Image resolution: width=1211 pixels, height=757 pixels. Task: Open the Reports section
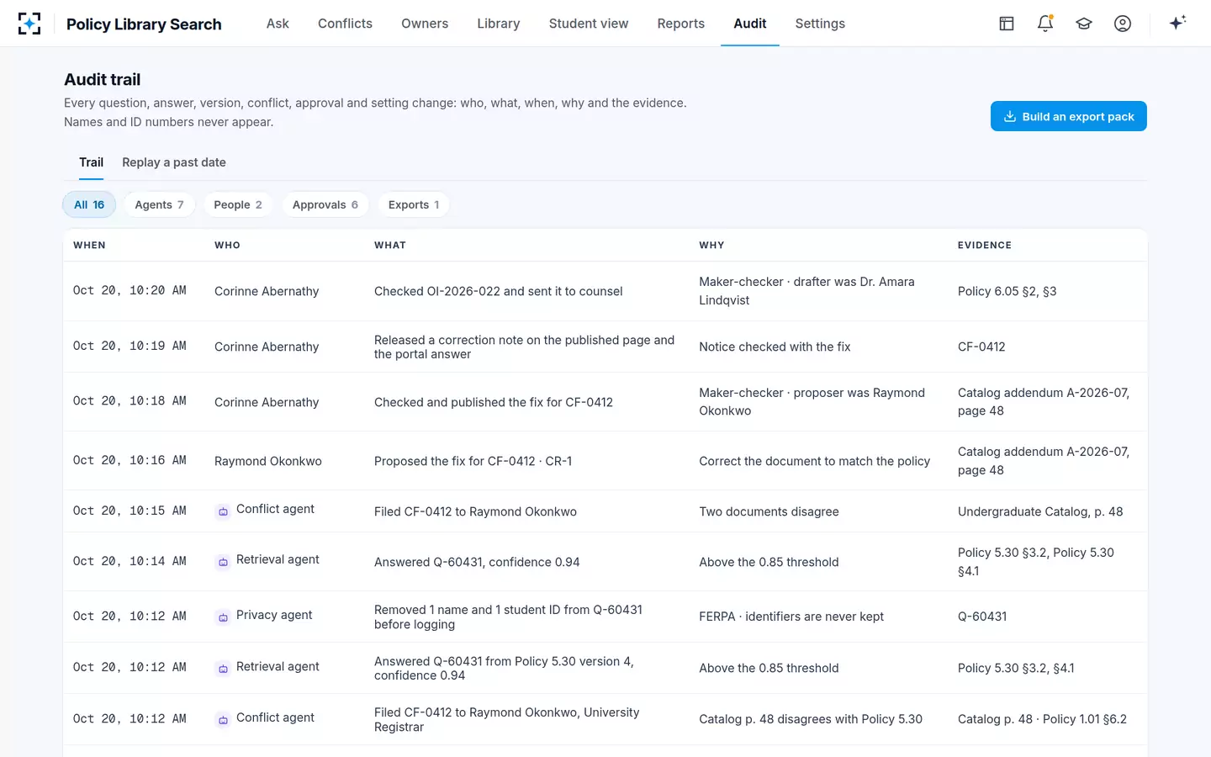point(681,24)
